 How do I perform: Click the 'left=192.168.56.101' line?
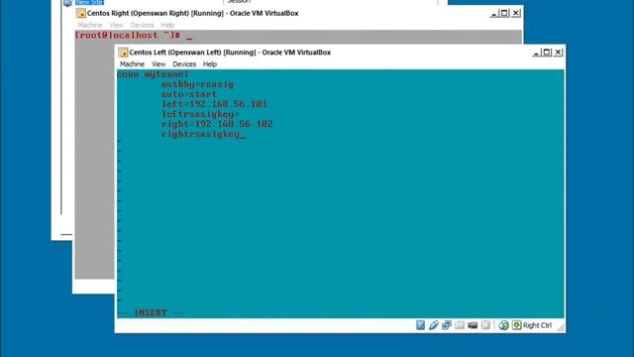[214, 104]
